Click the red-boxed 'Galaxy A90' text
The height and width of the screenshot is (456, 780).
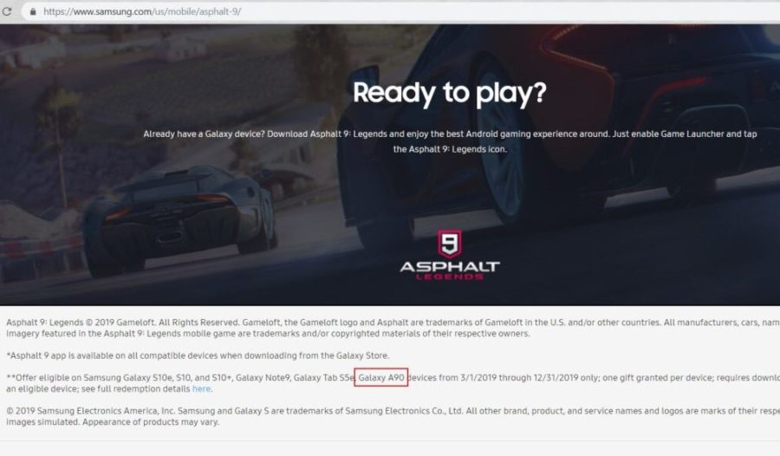pyautogui.click(x=381, y=377)
